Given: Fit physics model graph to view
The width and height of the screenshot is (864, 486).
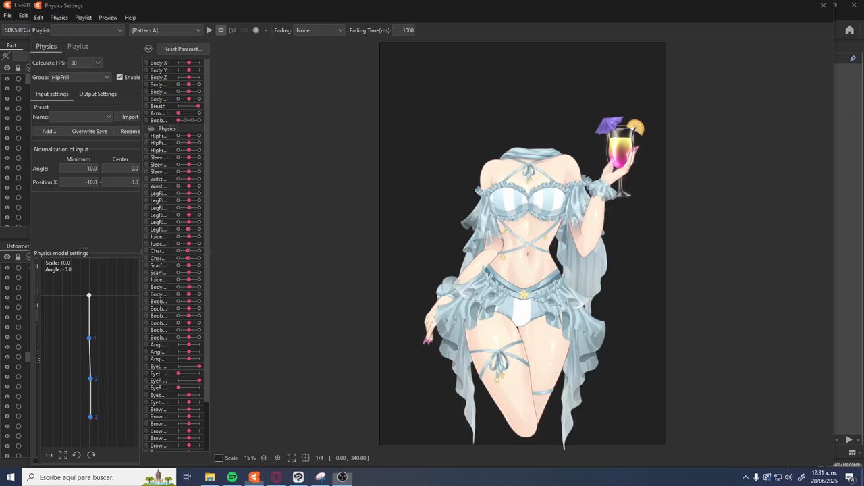Looking at the screenshot, I should click(x=63, y=456).
